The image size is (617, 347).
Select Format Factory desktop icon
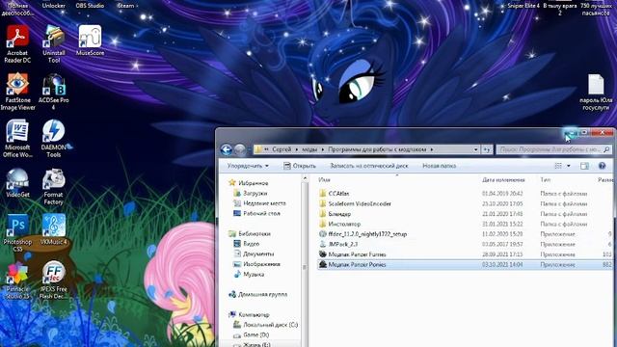[54, 186]
